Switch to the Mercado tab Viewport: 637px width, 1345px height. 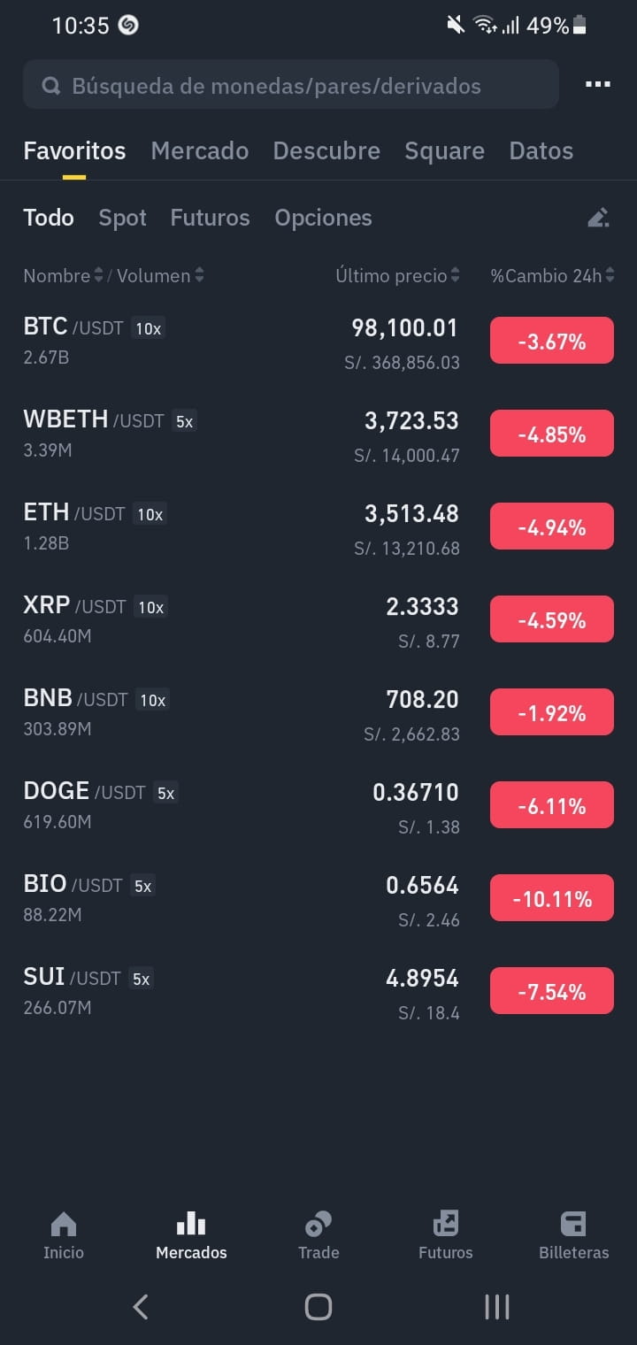pyautogui.click(x=199, y=150)
